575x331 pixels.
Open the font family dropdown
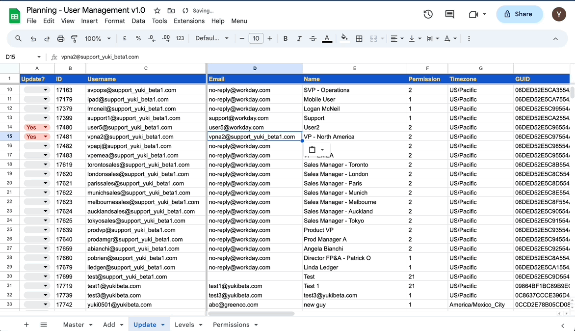212,39
